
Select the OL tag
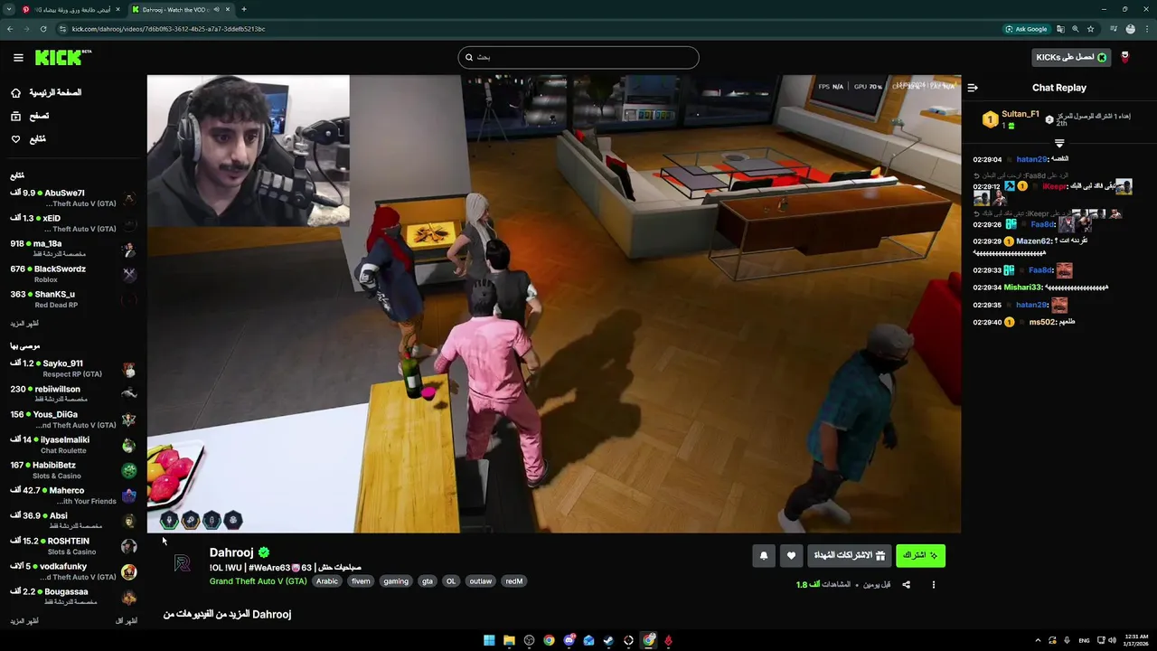pyautogui.click(x=451, y=581)
